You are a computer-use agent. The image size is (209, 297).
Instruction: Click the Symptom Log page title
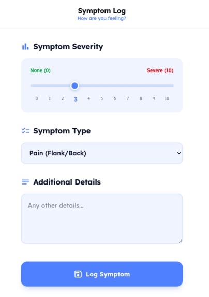(x=102, y=11)
